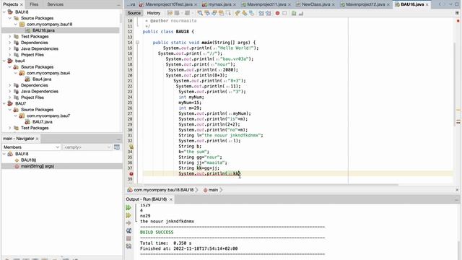Click the editor horizontal scrollbar
Viewport: 462px width, 260px height.
point(271,185)
